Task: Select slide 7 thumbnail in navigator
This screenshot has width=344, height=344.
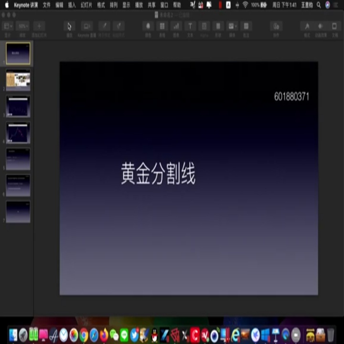Action: (x=18, y=212)
